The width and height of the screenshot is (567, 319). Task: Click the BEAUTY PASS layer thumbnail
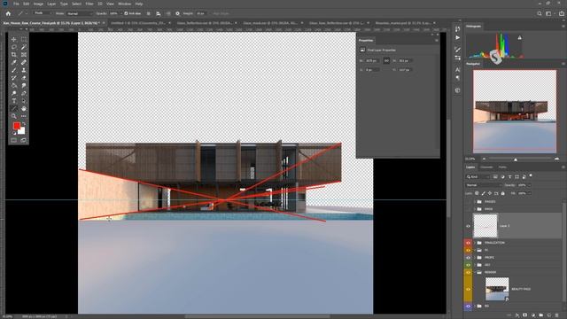[497, 289]
